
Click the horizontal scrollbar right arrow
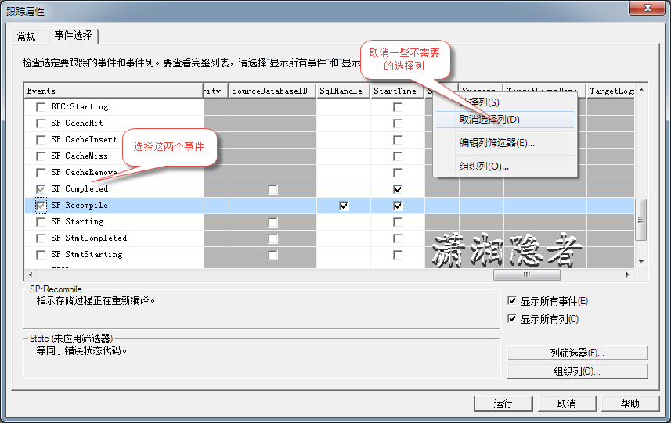[628, 274]
